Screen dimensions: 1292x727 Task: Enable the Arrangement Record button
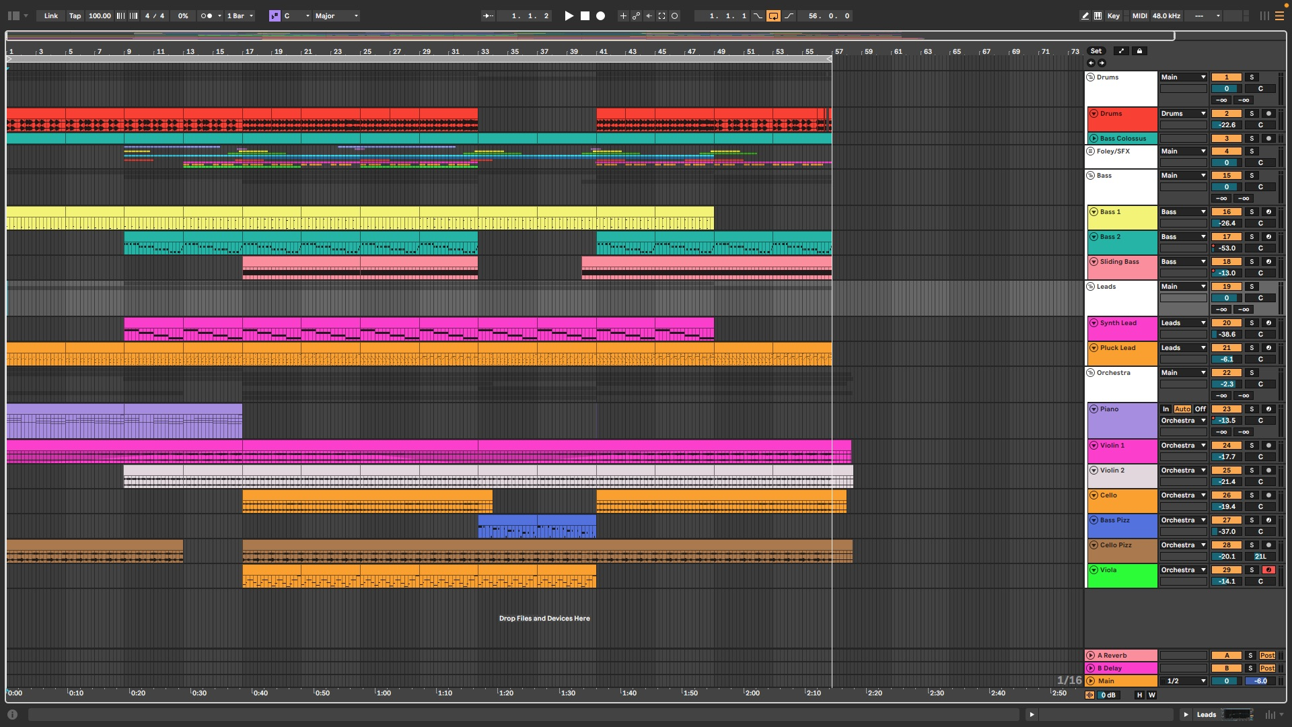click(601, 15)
